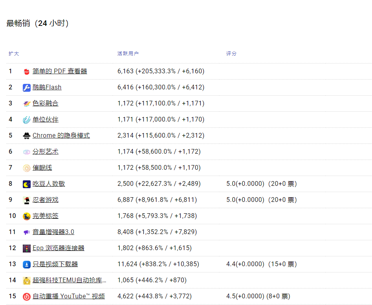Select the 最畅销 (24 小时) heading
This screenshot has height=305, width=372.
[x=37, y=23]
